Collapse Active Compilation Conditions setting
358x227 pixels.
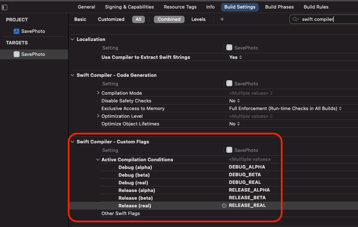tap(98, 160)
